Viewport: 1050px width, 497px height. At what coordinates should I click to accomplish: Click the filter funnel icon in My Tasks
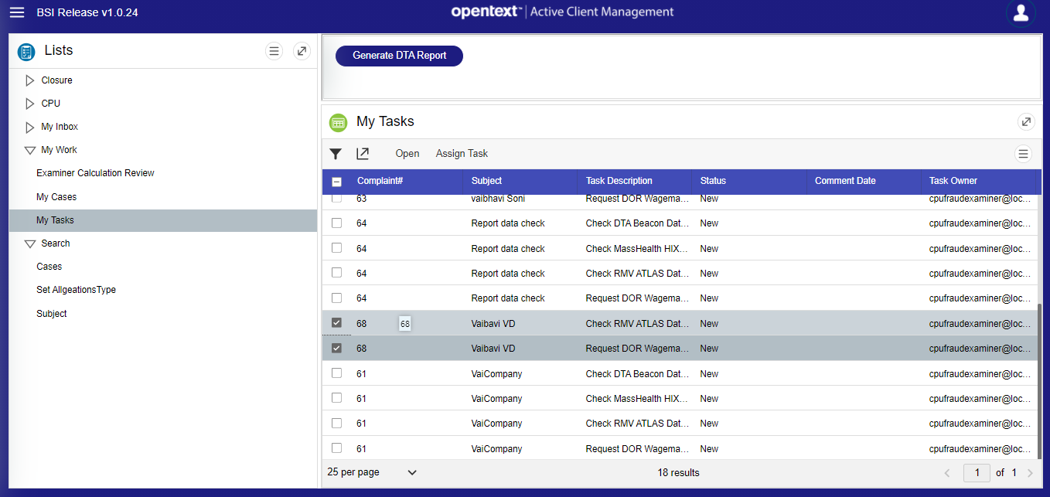[336, 154]
